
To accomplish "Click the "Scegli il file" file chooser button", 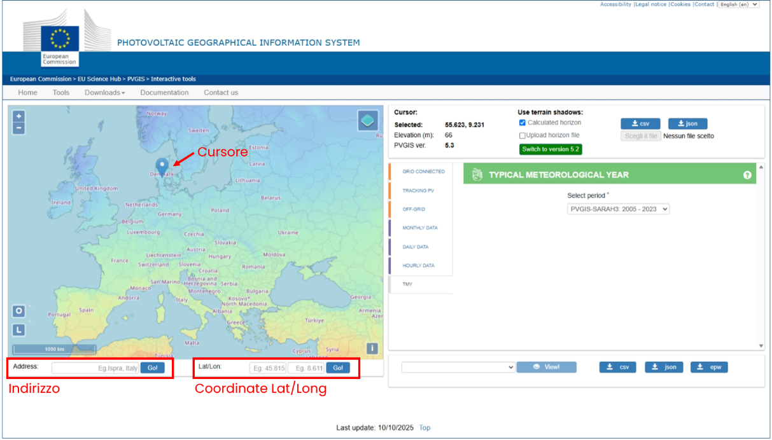I will (x=641, y=135).
